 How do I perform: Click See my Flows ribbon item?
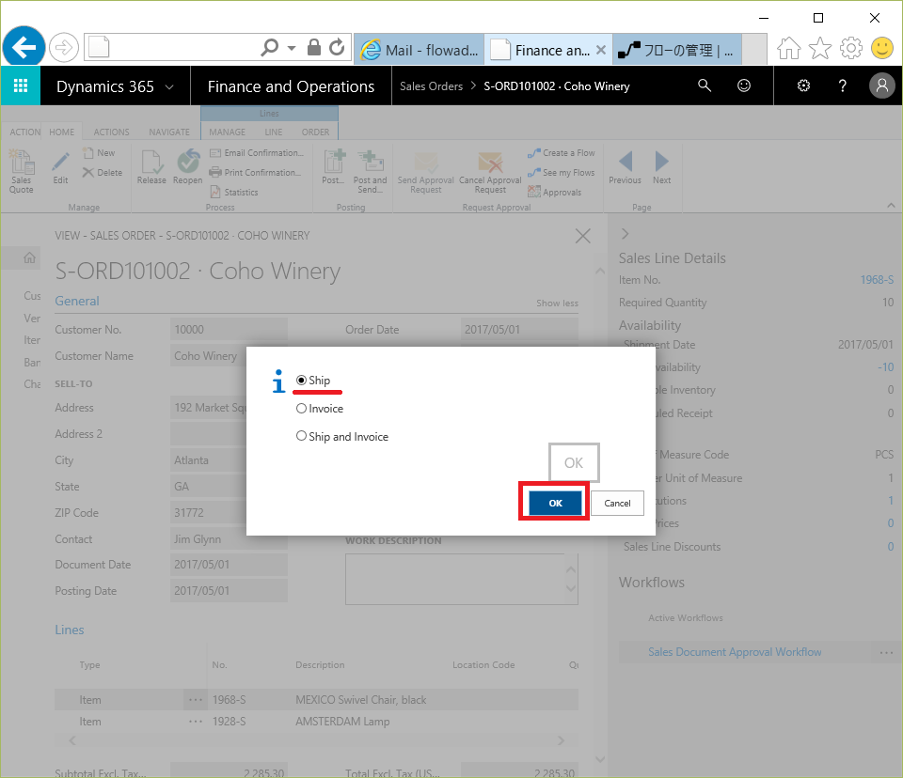coord(562,173)
